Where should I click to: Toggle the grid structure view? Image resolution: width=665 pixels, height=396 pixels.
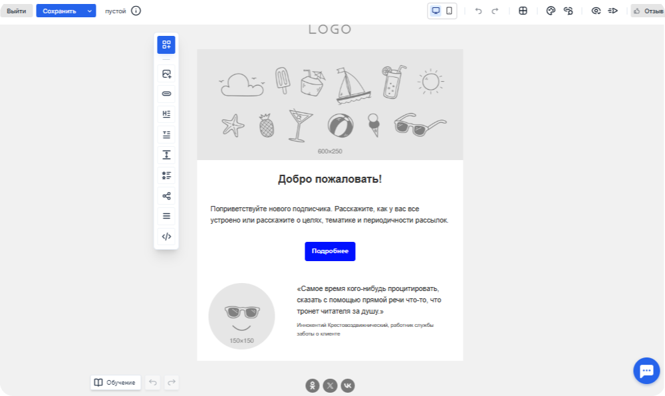coord(523,11)
